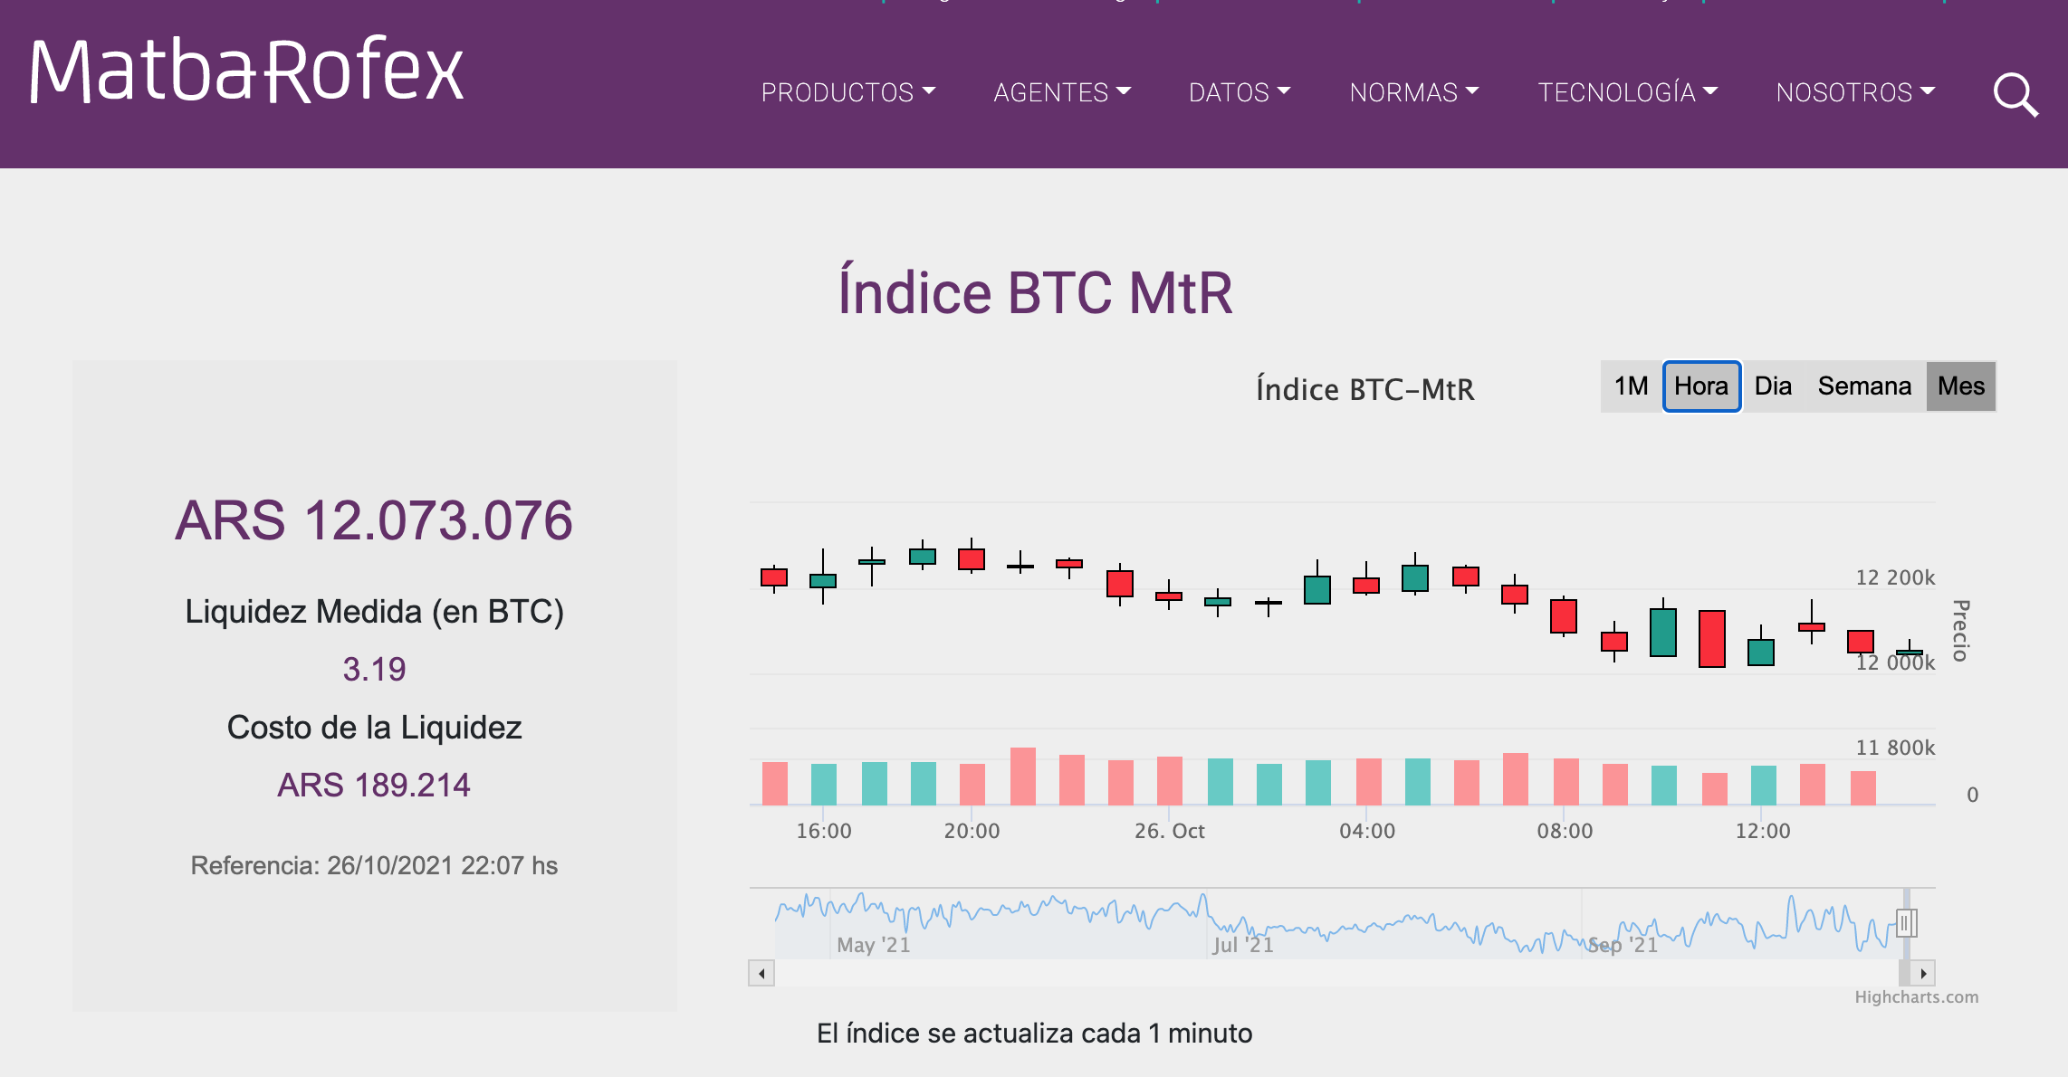2068x1077 pixels.
Task: Expand the DATOS dropdown menu
Action: [x=1239, y=92]
